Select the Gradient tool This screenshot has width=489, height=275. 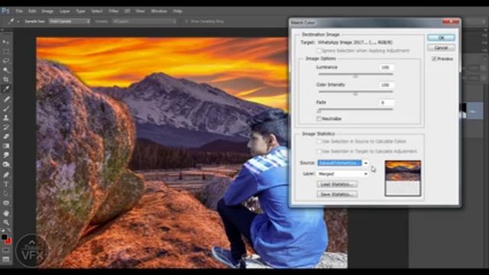(x=6, y=146)
